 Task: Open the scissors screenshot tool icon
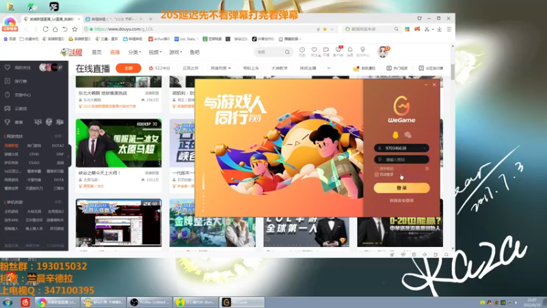coord(427,29)
